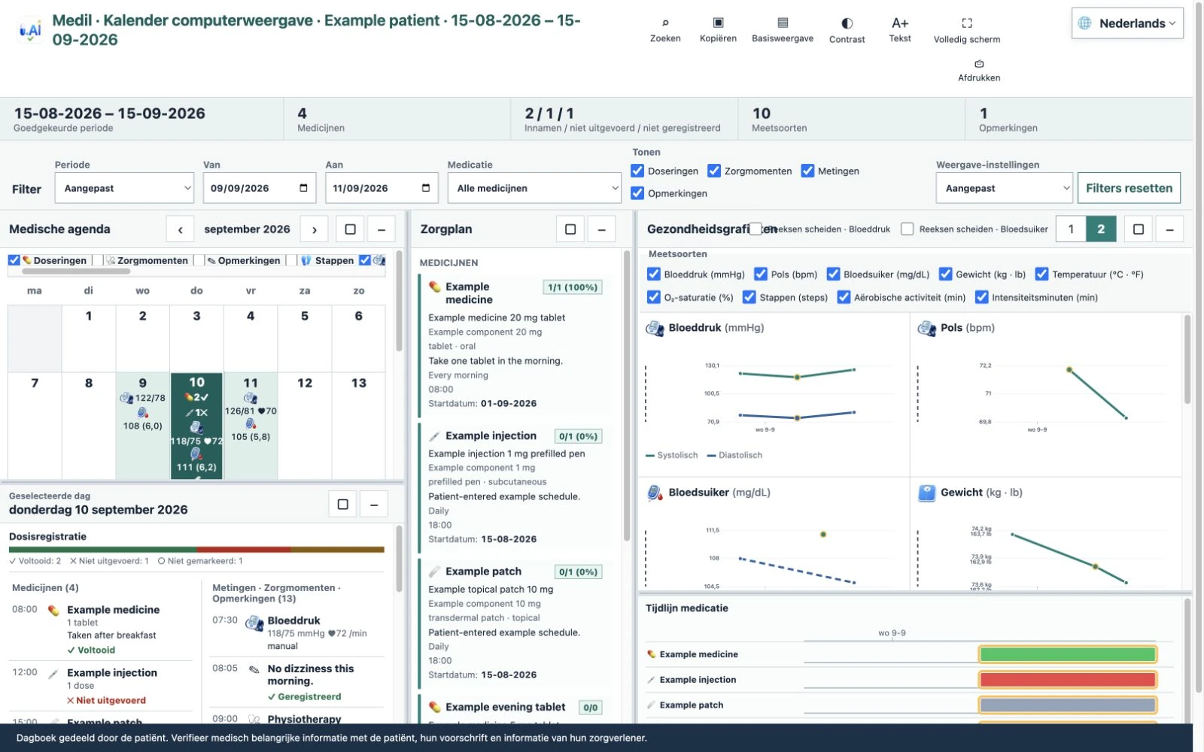Open the Periode dropdown set to Aangepast
Image resolution: width=1204 pixels, height=752 pixels.
pyautogui.click(x=125, y=188)
